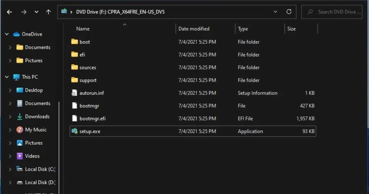Click the autorun.inf file name
Image resolution: width=369 pixels, height=194 pixels.
(x=92, y=93)
